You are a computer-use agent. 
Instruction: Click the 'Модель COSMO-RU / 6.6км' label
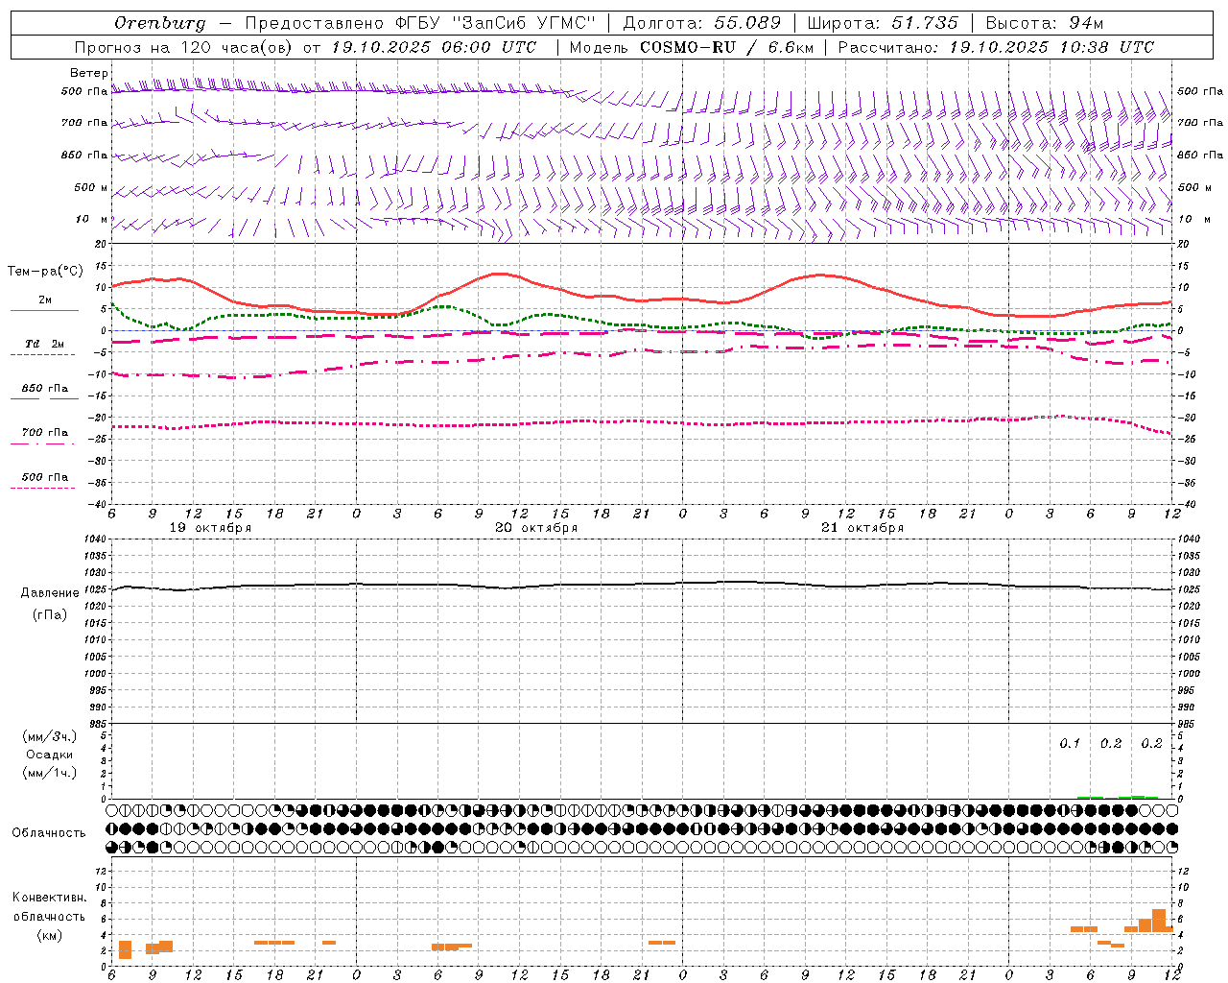click(x=692, y=47)
